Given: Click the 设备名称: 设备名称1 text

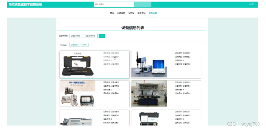Looking at the screenshot, I should (111, 53).
